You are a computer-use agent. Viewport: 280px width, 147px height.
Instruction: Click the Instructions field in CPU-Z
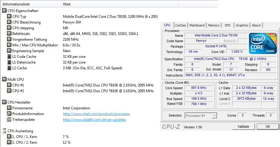click(x=230, y=75)
